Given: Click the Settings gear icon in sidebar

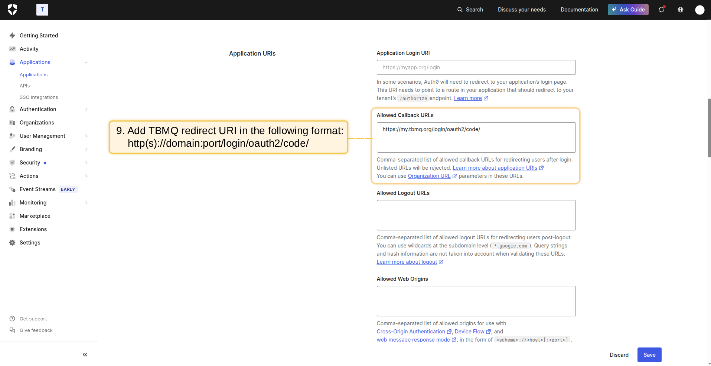Looking at the screenshot, I should point(12,243).
